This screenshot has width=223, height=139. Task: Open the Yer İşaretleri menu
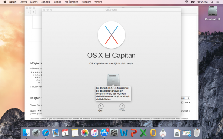pyautogui.click(x=71, y=2)
